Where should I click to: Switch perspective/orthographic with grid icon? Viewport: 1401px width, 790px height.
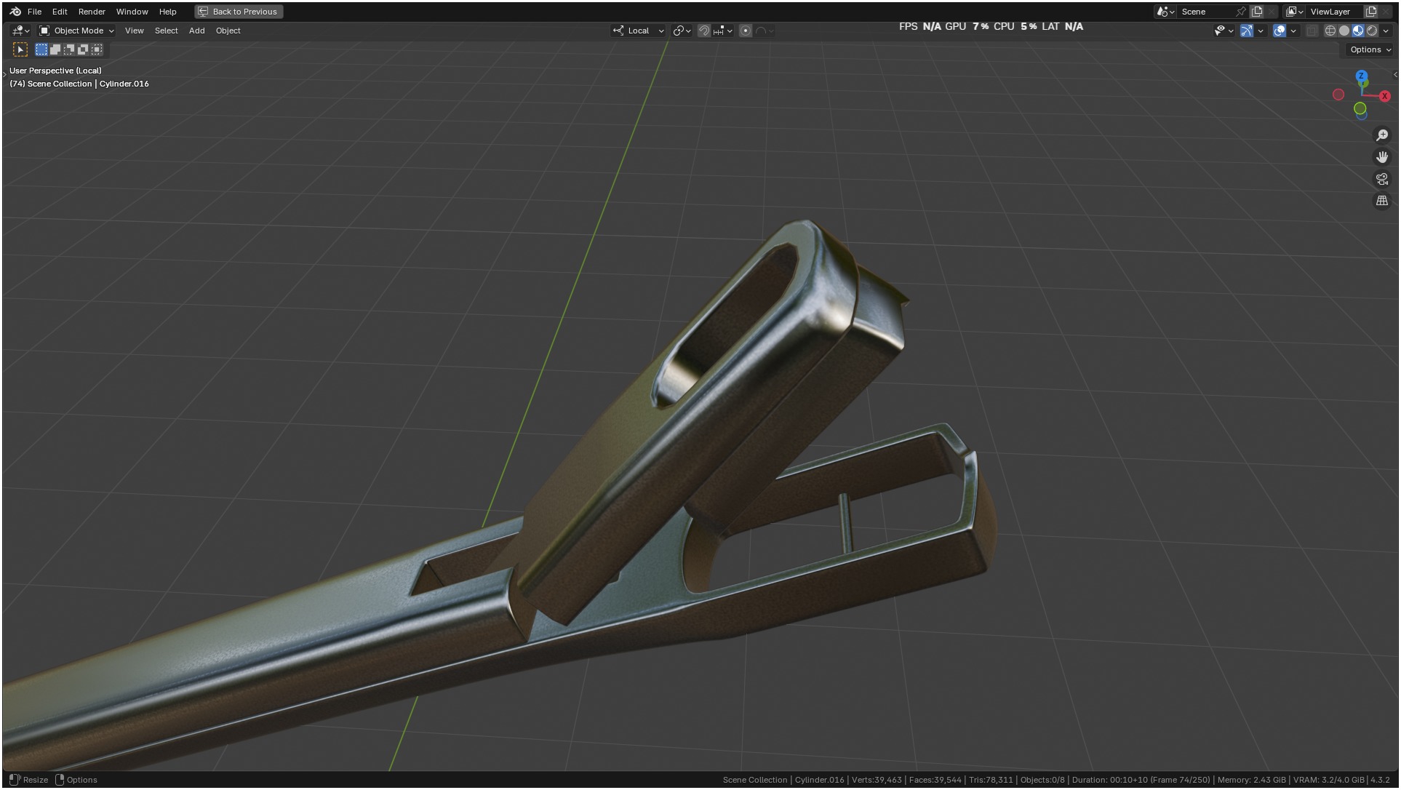point(1382,201)
